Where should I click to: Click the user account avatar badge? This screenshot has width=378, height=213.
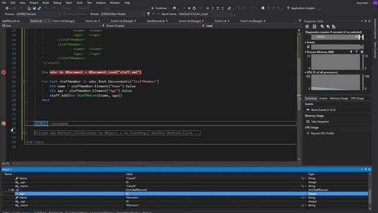point(375,3)
